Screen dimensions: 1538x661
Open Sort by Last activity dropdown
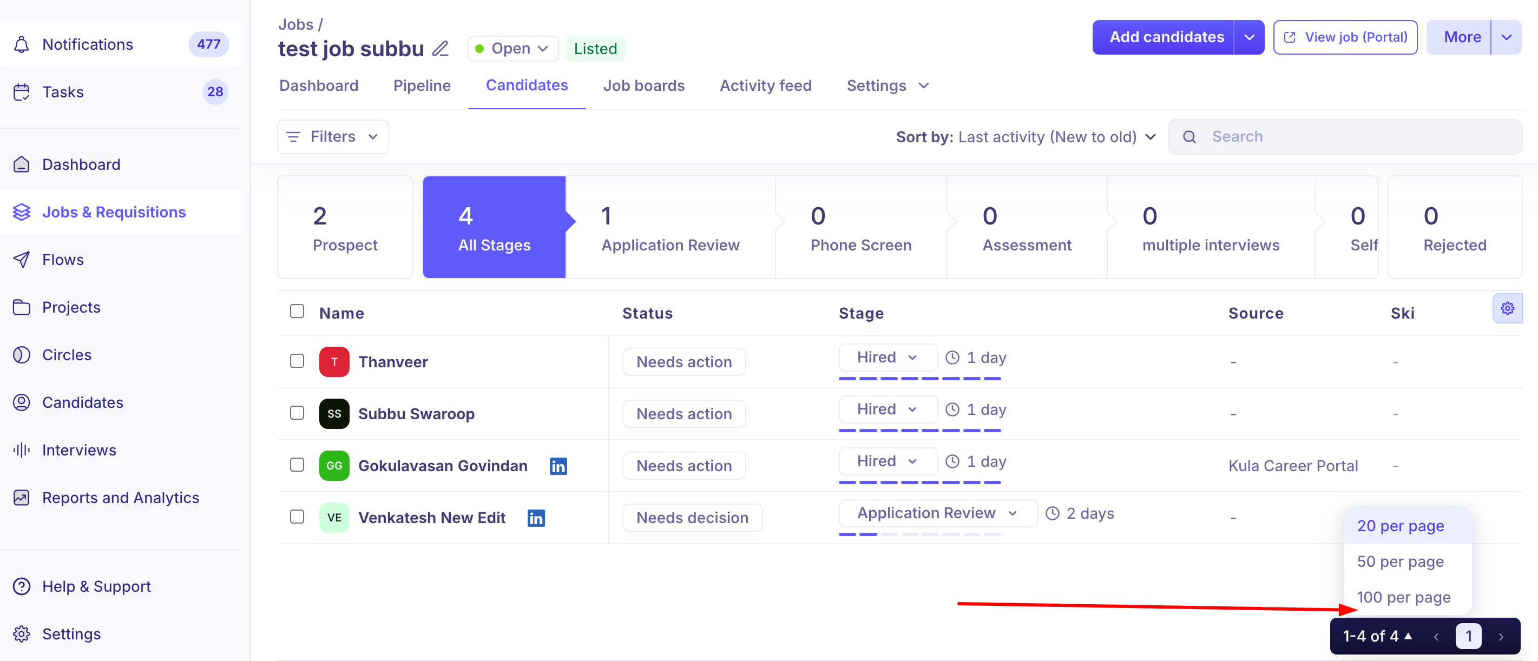point(1027,137)
